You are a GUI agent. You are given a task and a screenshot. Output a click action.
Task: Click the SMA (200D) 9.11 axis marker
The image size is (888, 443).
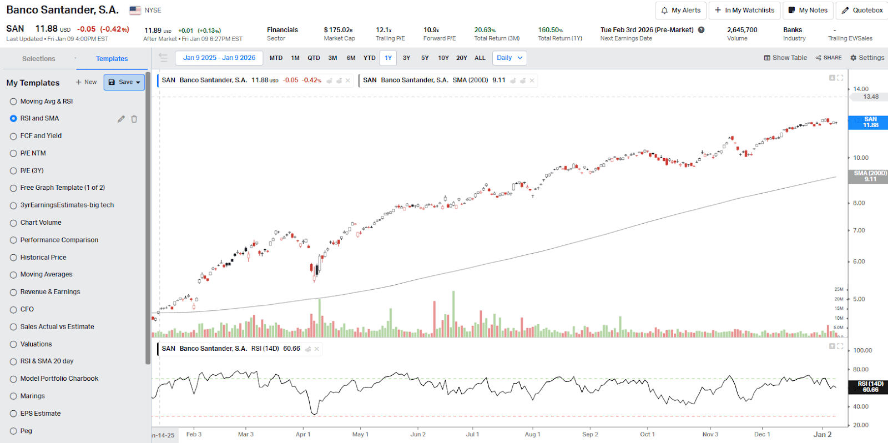pos(868,176)
